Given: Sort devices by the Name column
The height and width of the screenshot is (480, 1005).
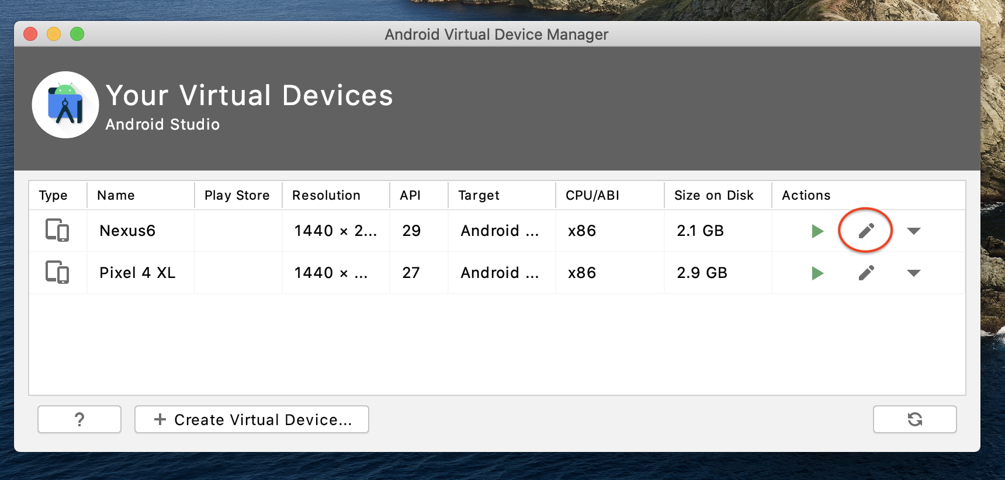Looking at the screenshot, I should tap(116, 196).
